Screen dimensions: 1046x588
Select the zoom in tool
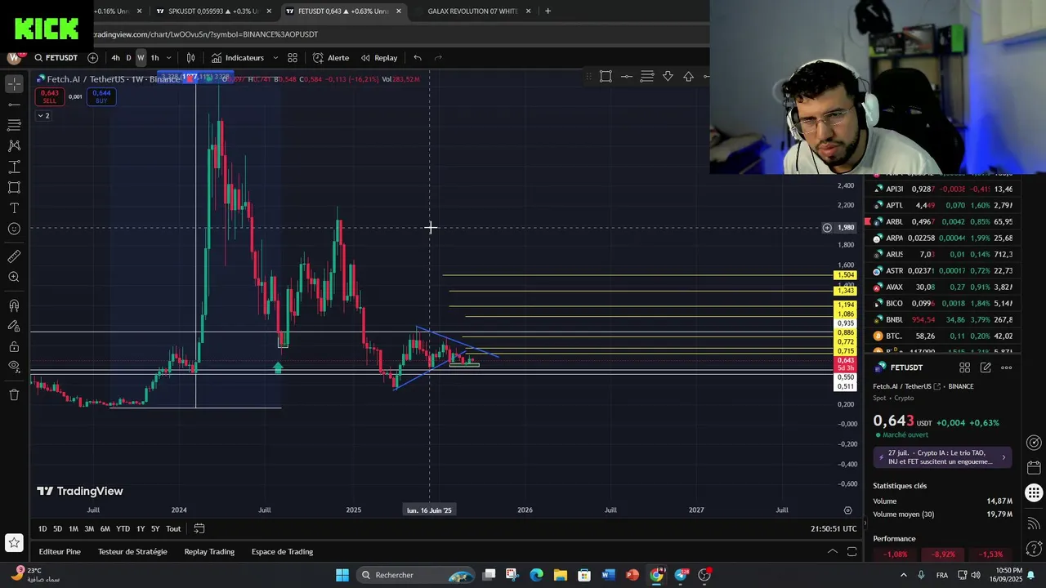(x=14, y=278)
